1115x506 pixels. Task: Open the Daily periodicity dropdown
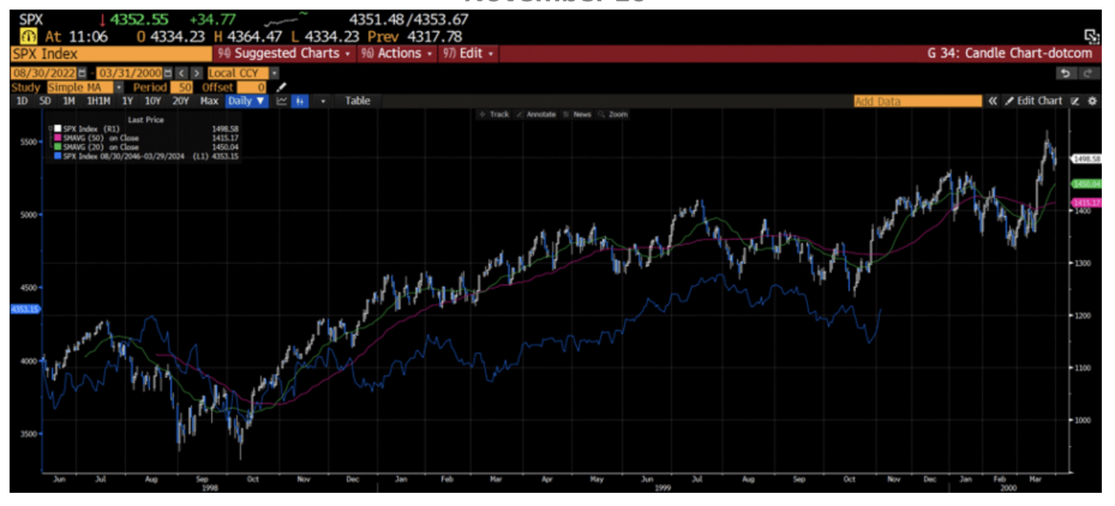(x=247, y=101)
